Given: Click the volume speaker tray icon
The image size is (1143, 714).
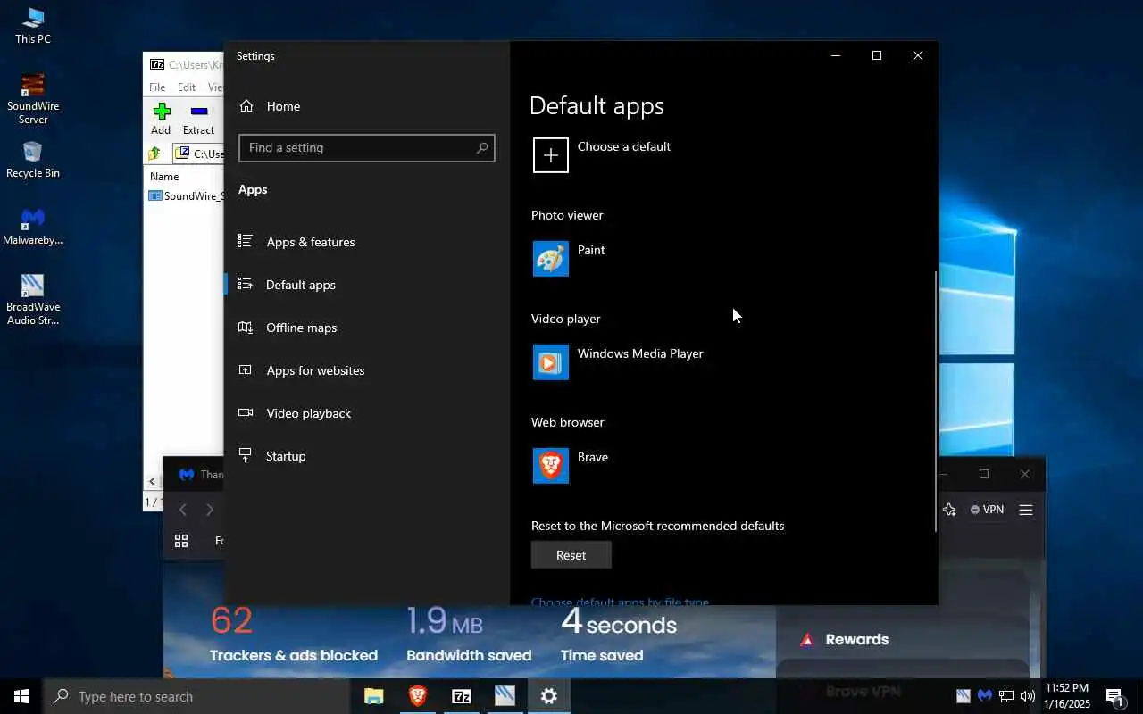Looking at the screenshot, I should 1028,696.
